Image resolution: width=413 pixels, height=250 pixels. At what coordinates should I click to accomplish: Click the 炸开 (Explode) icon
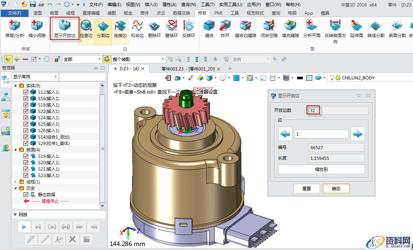[x=225, y=28]
